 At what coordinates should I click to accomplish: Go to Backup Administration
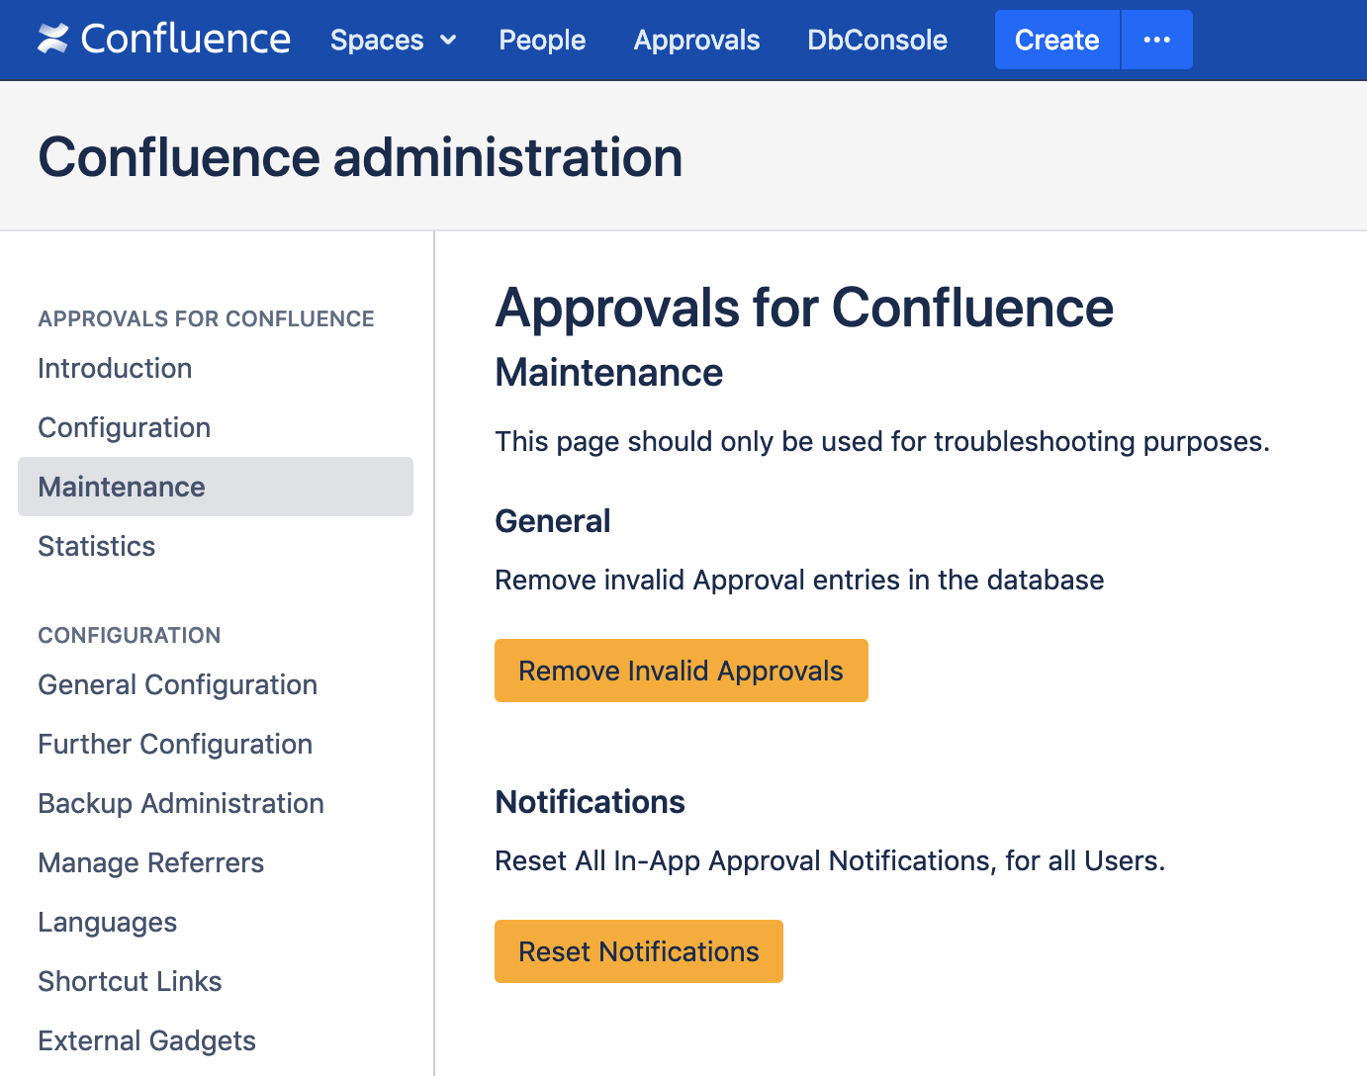click(181, 803)
